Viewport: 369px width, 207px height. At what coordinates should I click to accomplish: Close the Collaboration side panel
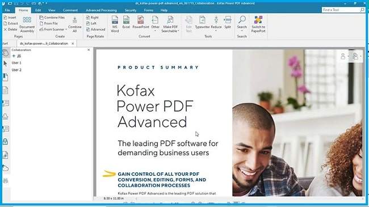click(x=89, y=50)
